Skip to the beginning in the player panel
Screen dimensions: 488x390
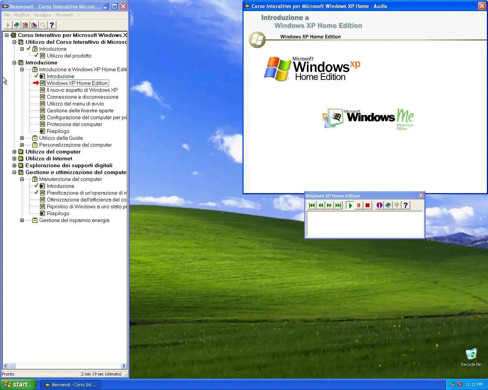coord(312,205)
